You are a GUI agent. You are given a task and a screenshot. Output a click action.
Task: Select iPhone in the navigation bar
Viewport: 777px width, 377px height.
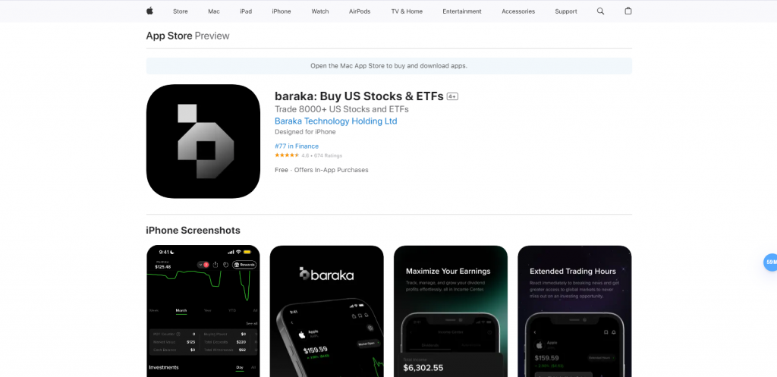coord(282,11)
